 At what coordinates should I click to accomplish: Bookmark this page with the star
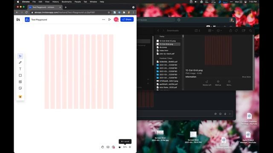(x=109, y=12)
